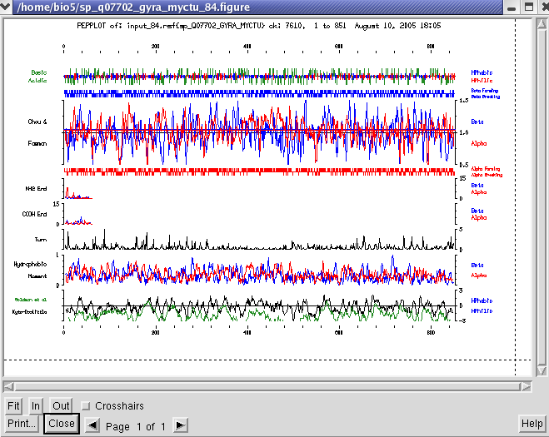
Task: Click the next page arrow
Action: click(x=180, y=425)
